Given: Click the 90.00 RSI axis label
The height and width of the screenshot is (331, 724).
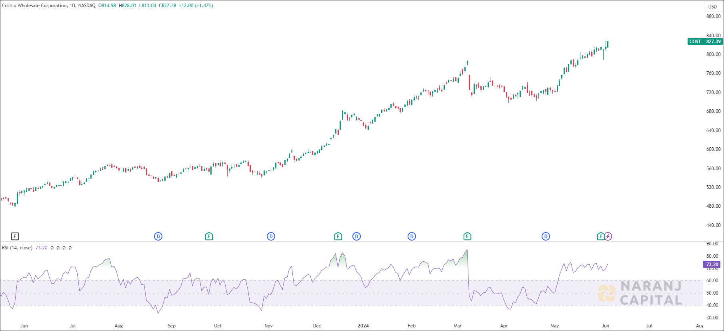Looking at the screenshot, I should pos(712,244).
